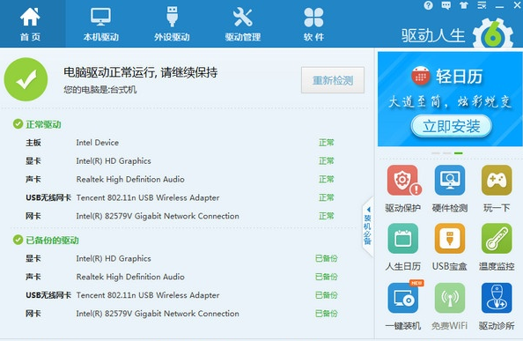Select the first banner indicator dot

point(436,153)
